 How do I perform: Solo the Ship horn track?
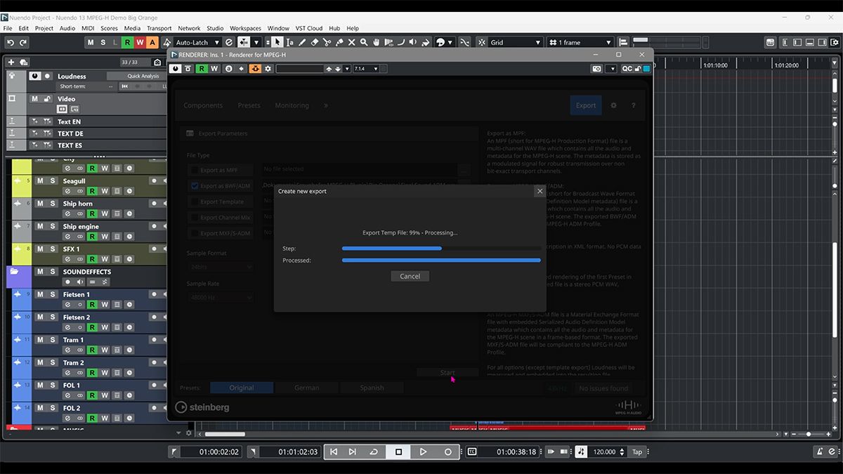click(52, 204)
